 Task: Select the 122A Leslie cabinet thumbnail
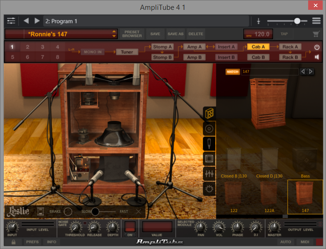[270, 197]
